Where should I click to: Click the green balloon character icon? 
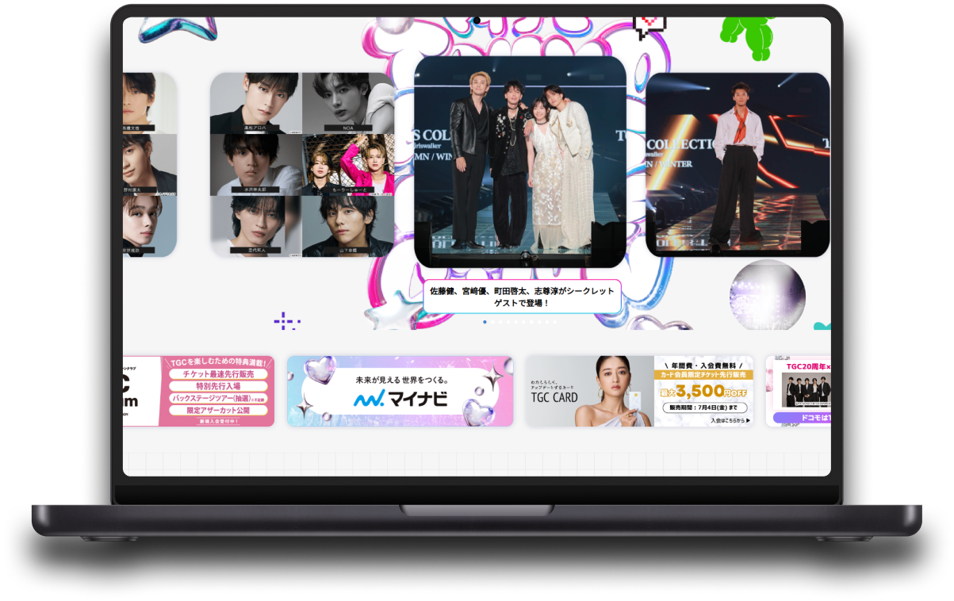click(744, 36)
